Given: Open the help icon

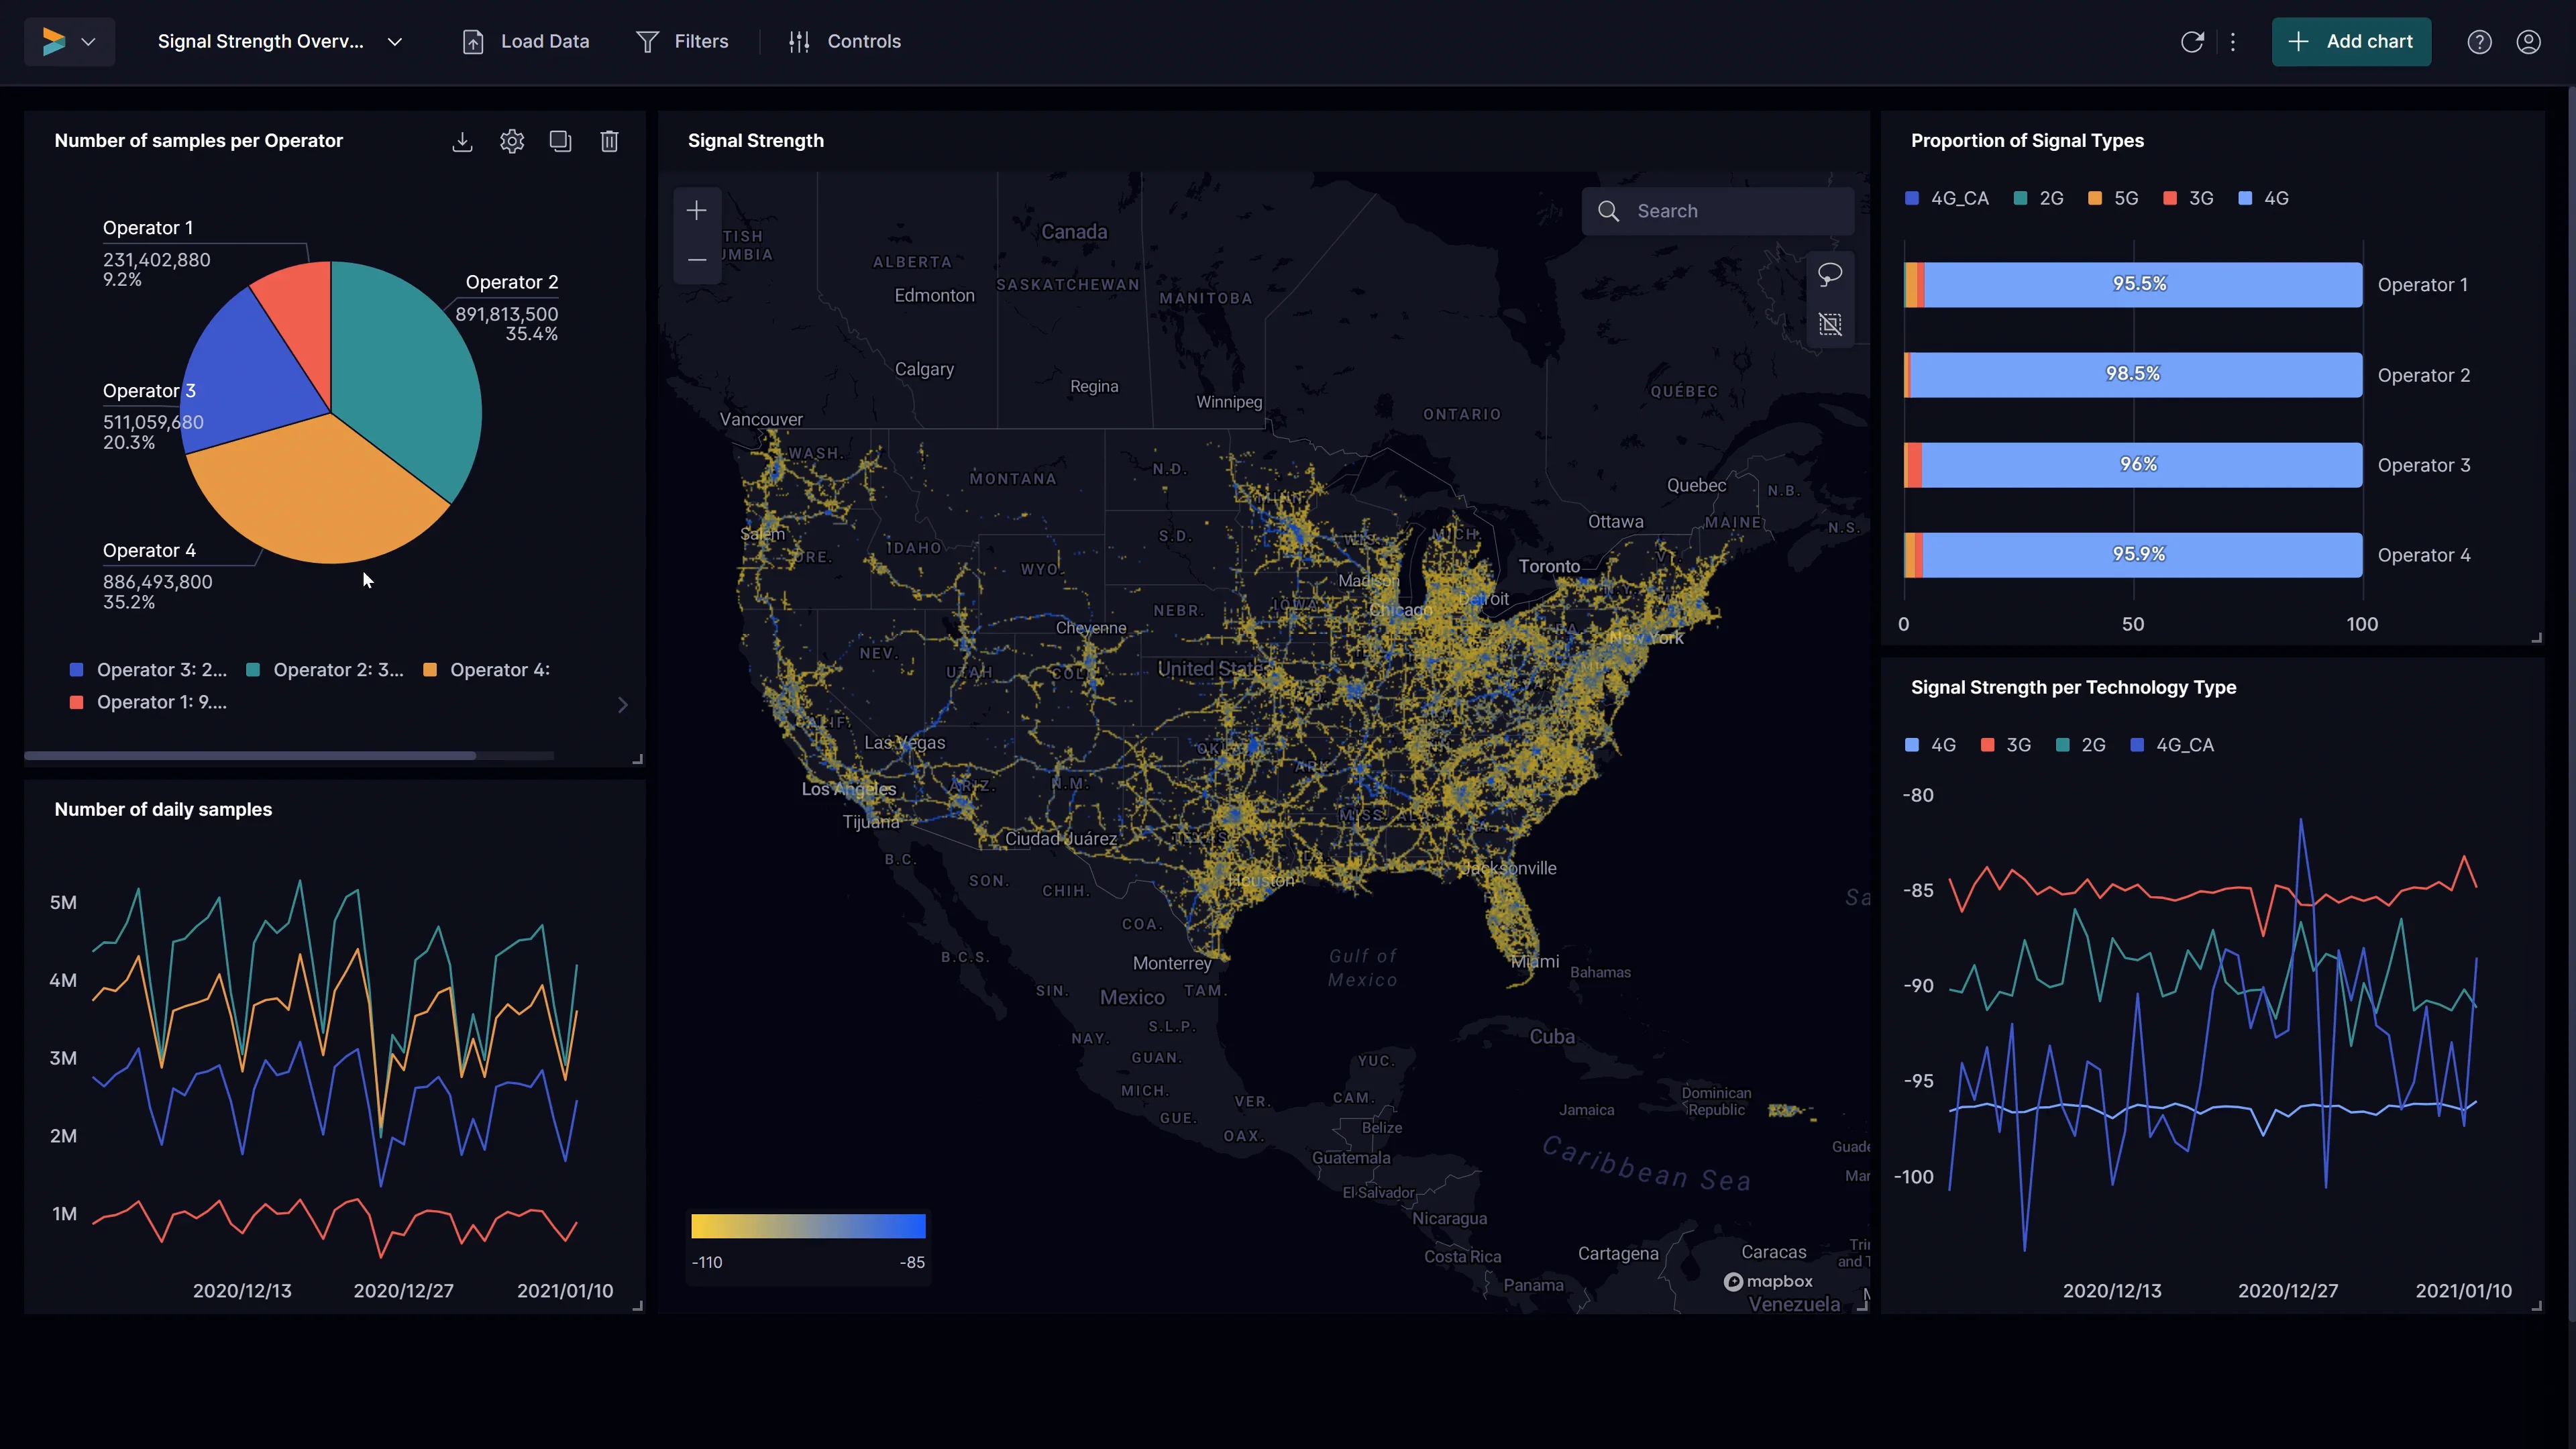Looking at the screenshot, I should 2479,42.
